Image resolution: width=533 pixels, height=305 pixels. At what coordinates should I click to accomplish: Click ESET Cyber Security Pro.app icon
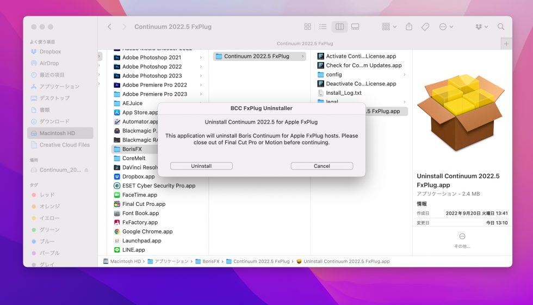click(x=117, y=186)
